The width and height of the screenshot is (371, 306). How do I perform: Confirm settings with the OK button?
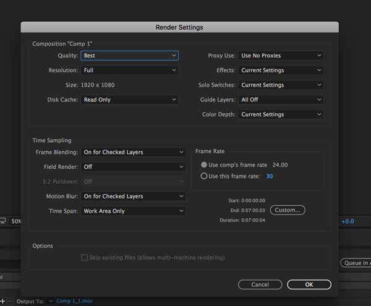[309, 284]
